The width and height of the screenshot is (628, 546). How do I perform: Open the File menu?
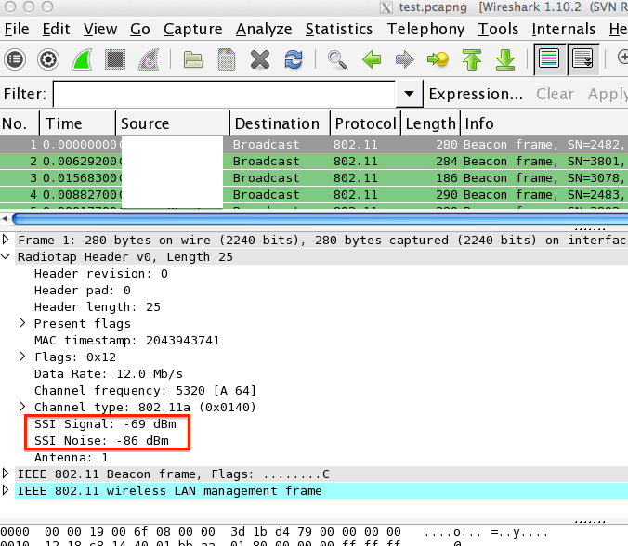(17, 29)
